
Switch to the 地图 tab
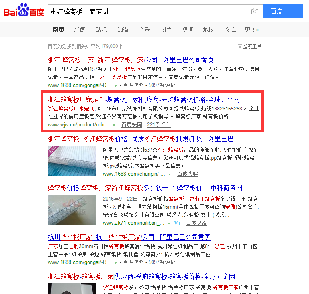coord(209,30)
